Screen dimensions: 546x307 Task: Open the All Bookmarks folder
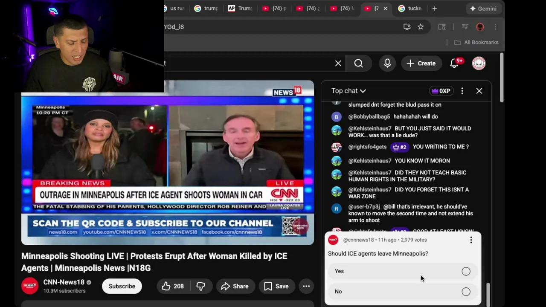click(x=476, y=42)
